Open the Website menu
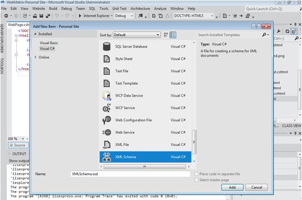The width and height of the screenshot is (302, 200). coord(39,8)
